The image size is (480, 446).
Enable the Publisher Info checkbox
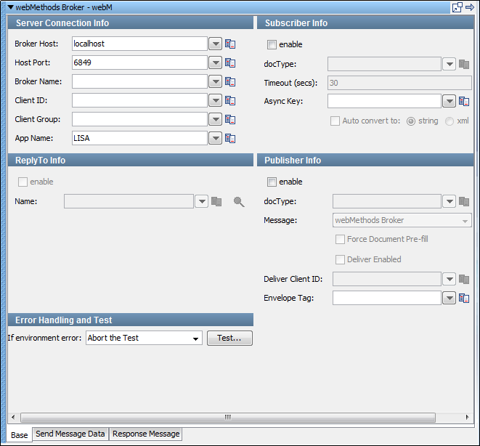(x=272, y=182)
